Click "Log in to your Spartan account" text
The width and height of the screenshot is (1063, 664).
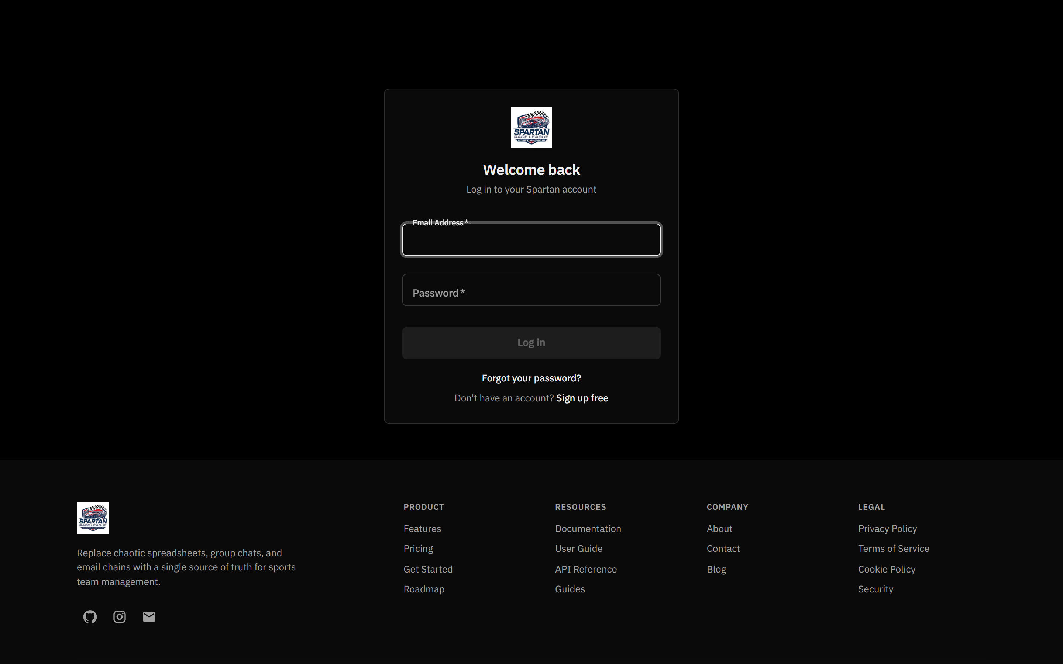(531, 189)
